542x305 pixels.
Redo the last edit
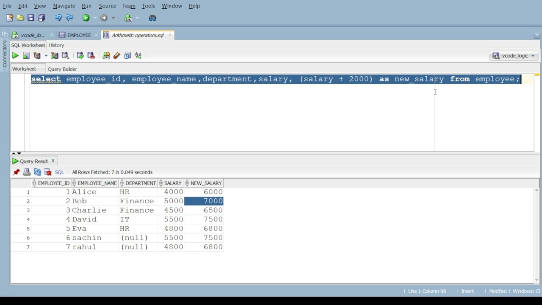tap(69, 18)
